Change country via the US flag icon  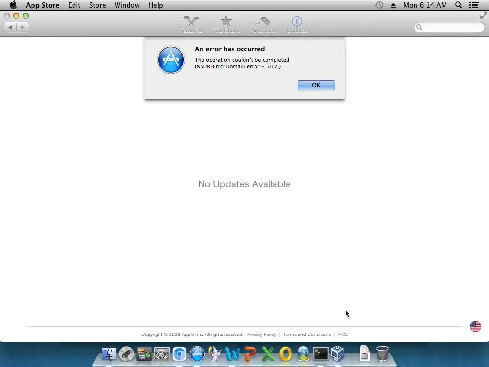(x=476, y=326)
